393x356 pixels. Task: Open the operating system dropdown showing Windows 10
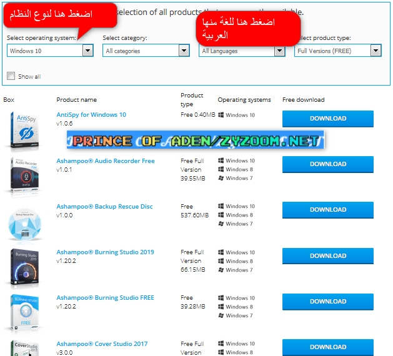tap(50, 51)
